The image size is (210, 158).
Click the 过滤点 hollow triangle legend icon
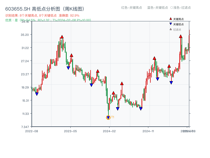coord(171,28)
